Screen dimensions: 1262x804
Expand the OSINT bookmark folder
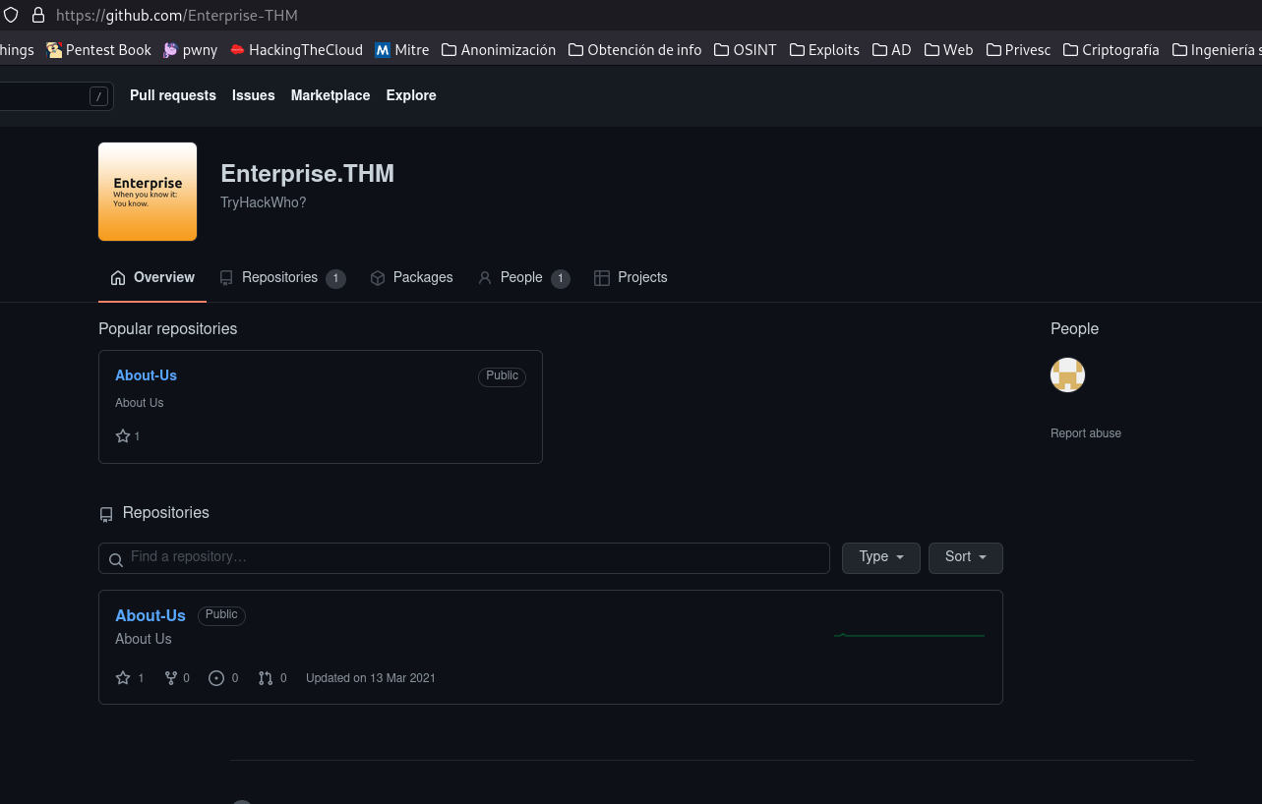tap(746, 49)
